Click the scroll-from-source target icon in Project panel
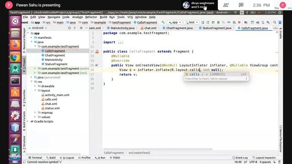Viewport: 292px width, 164px height. pyautogui.click(x=69, y=28)
